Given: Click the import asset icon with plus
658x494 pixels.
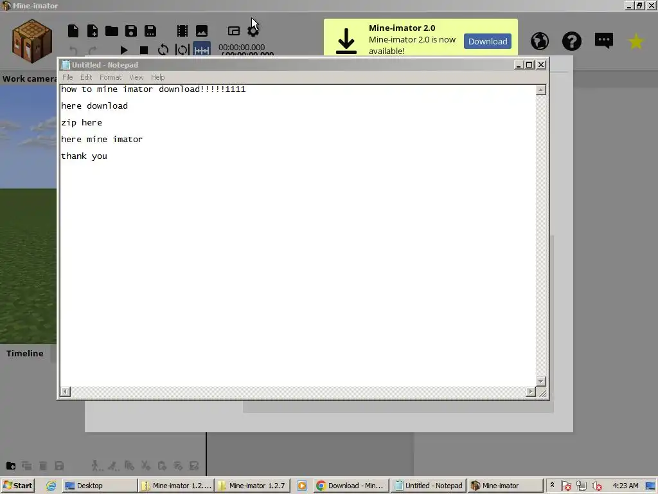Looking at the screenshot, I should tap(93, 31).
